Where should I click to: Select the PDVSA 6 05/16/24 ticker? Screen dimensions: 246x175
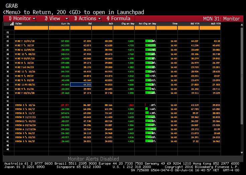25,125
